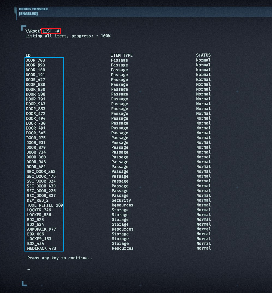Image resolution: width=272 pixels, height=293 pixels.
Task: Click the Security type of KEY_RED_2
Action: click(121, 200)
